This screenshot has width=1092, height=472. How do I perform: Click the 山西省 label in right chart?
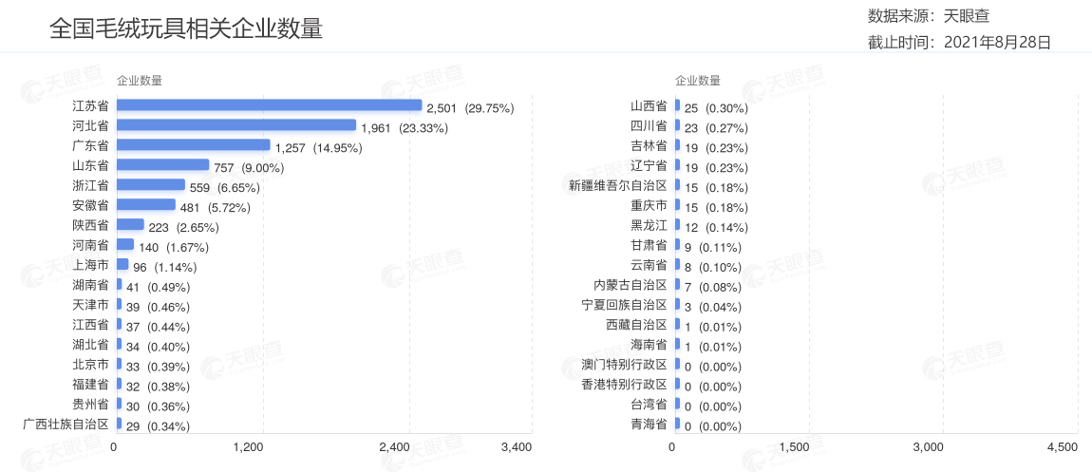pyautogui.click(x=649, y=105)
